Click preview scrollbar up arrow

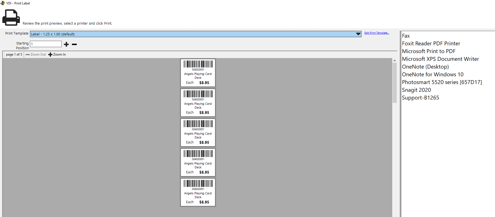click(x=395, y=61)
